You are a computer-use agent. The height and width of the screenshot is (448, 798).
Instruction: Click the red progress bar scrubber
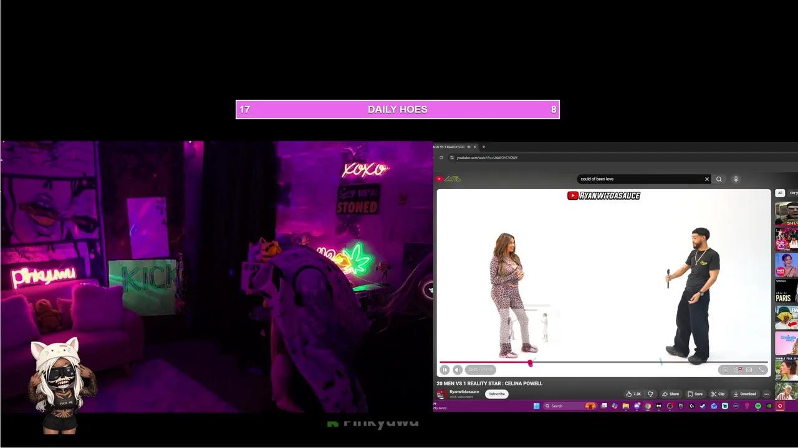pos(531,363)
